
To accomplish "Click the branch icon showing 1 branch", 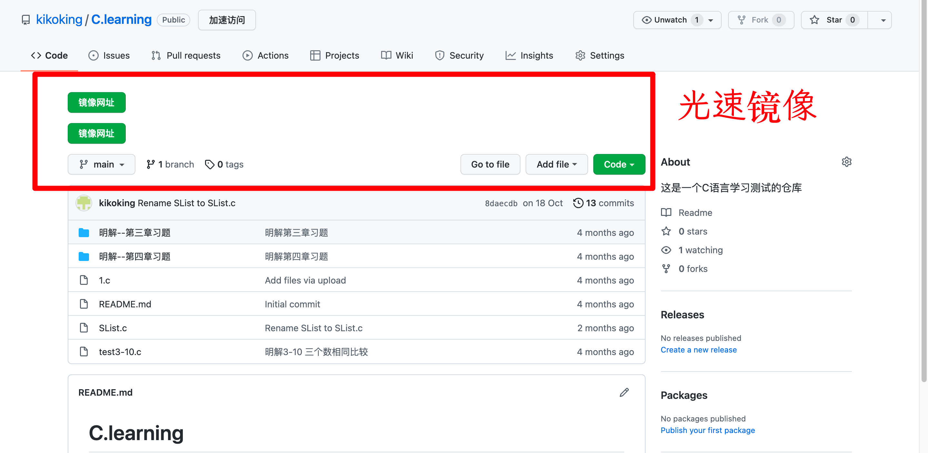I will [x=151, y=165].
